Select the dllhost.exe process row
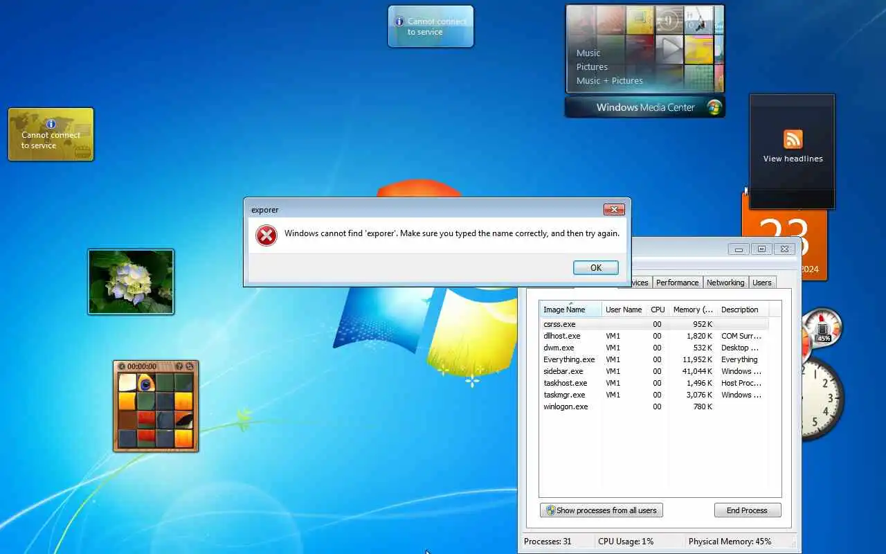The width and height of the screenshot is (886, 554). [x=653, y=336]
